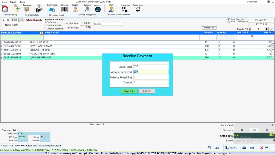The image size is (275, 155).
Task: Open the Sale cashier icon
Action: pyautogui.click(x=39, y=10)
